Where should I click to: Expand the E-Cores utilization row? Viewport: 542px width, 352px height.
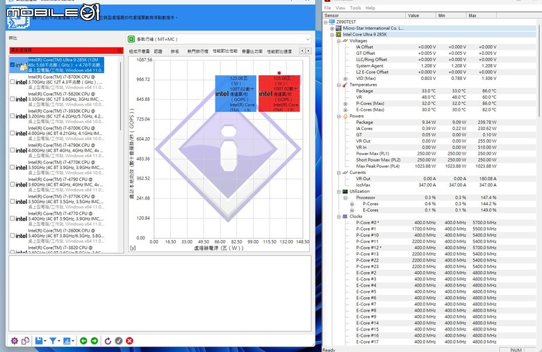[352, 210]
